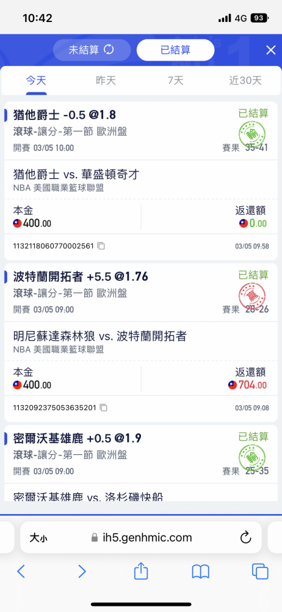Open the 波特蘭開拓者 +5.5 bet card
The height and width of the screenshot is (612, 282).
[141, 342]
